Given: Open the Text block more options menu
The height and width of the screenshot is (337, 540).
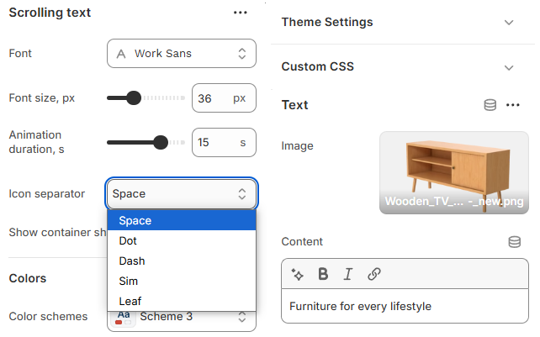Looking at the screenshot, I should (513, 105).
